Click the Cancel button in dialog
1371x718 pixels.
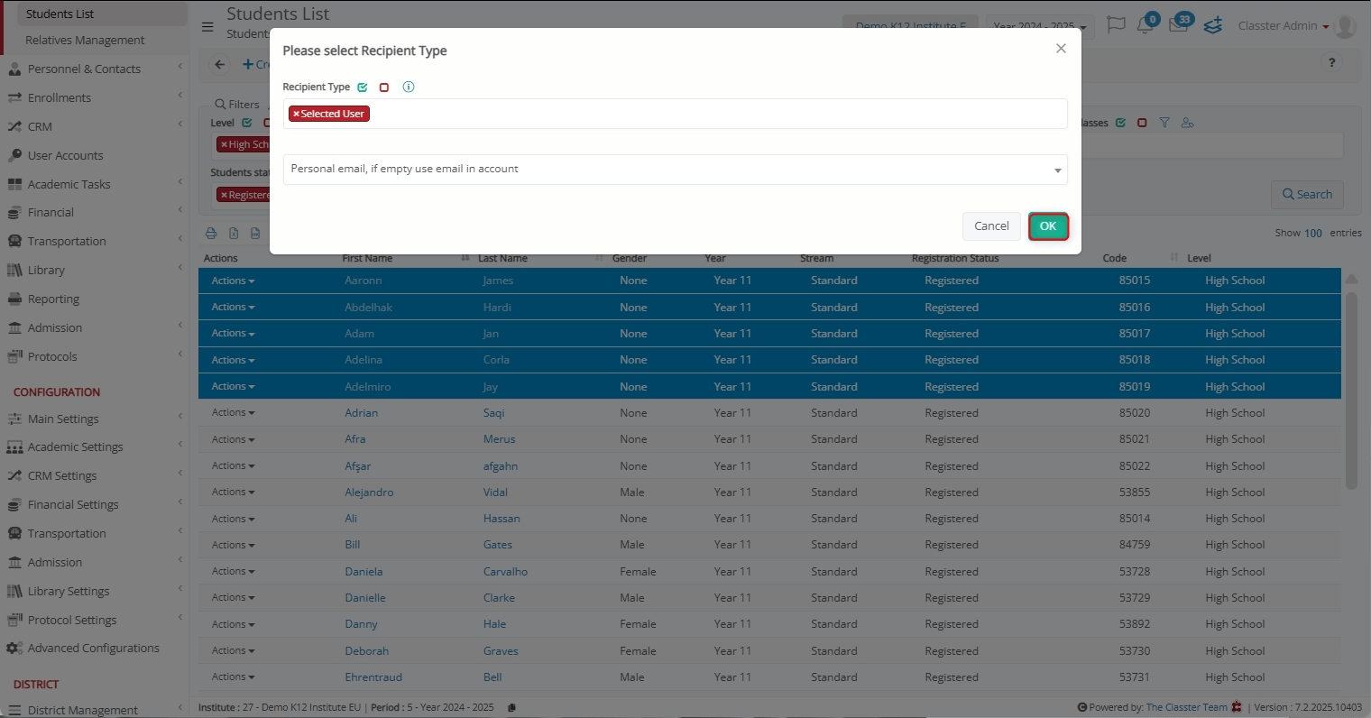click(x=991, y=226)
